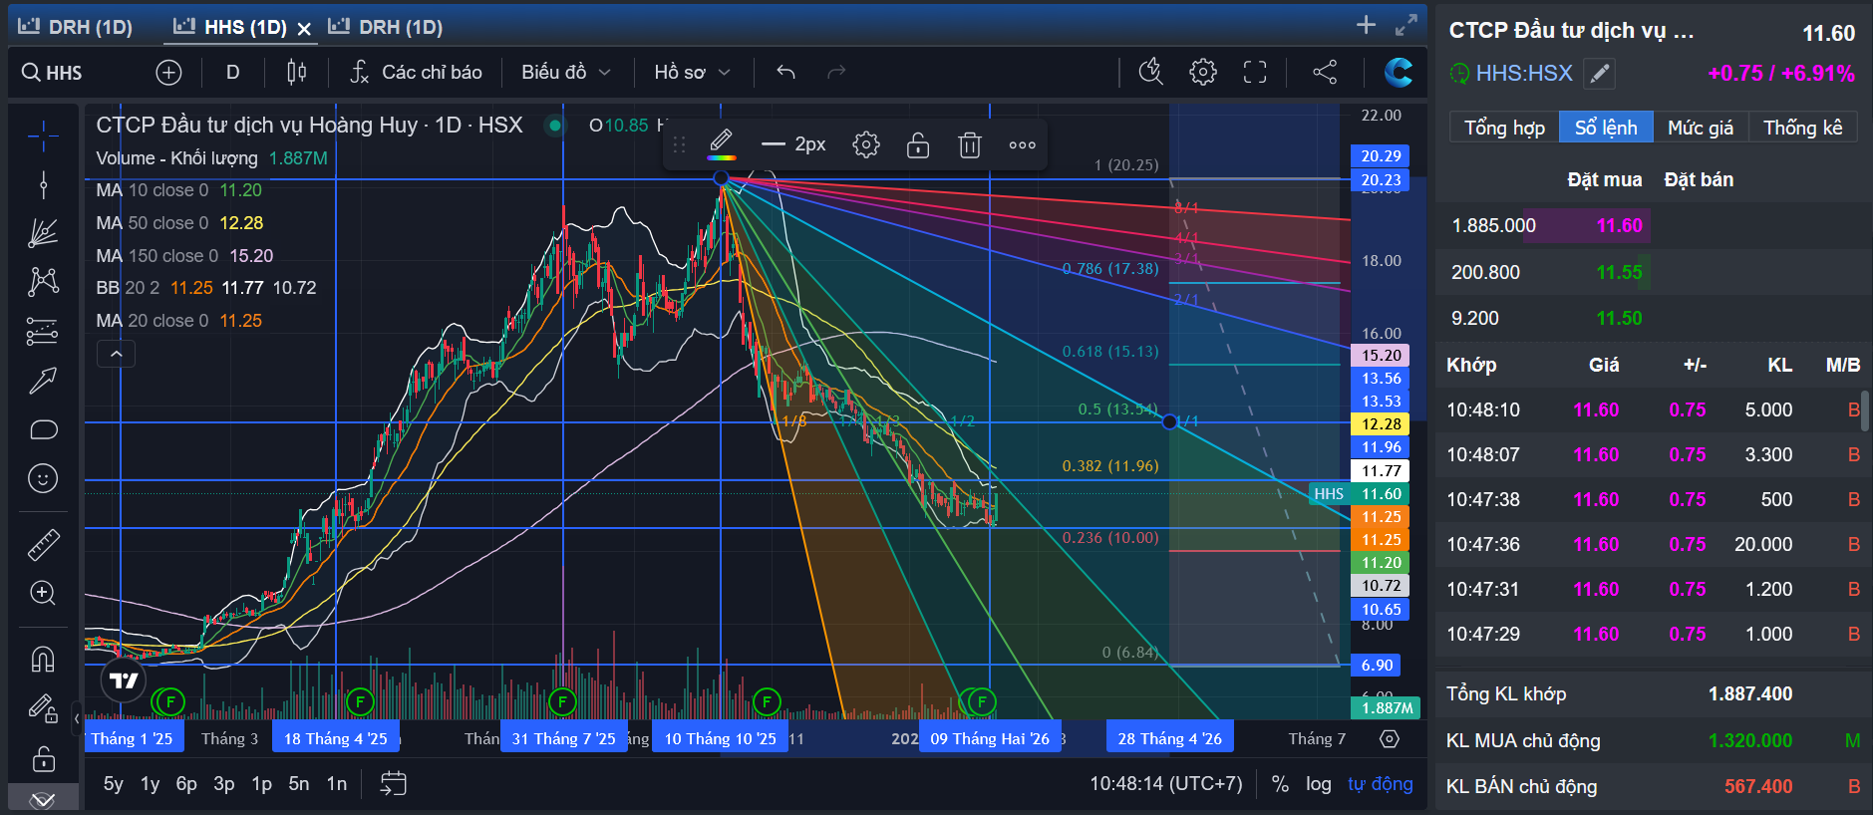Click the TradingView logo on the chart
Screen dimensions: 1873x815
(x=124, y=680)
